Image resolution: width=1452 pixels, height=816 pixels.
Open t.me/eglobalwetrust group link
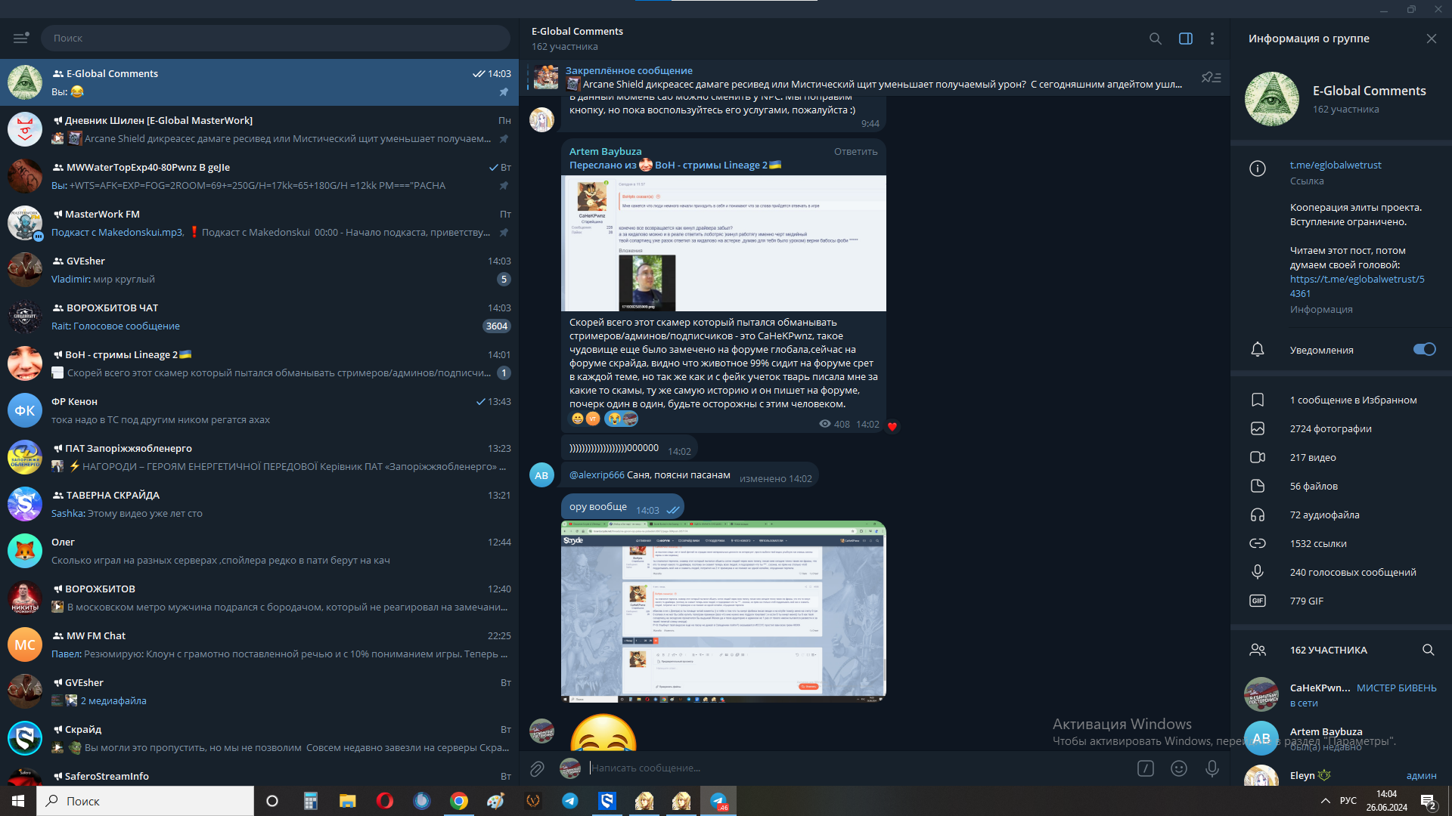tap(1335, 165)
